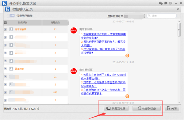Open the 选择微信账户 account dropdown

134,16
